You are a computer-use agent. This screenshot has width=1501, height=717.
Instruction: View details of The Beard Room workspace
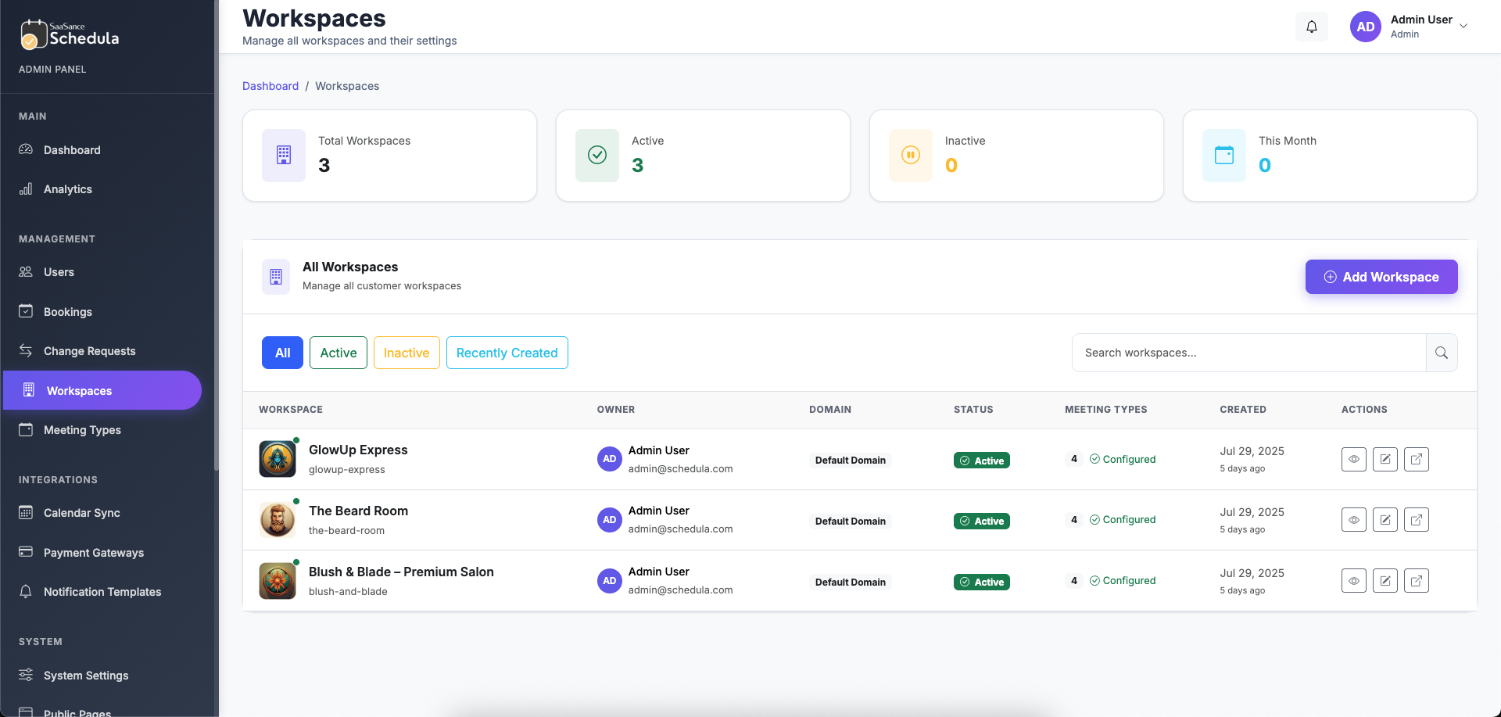1354,519
